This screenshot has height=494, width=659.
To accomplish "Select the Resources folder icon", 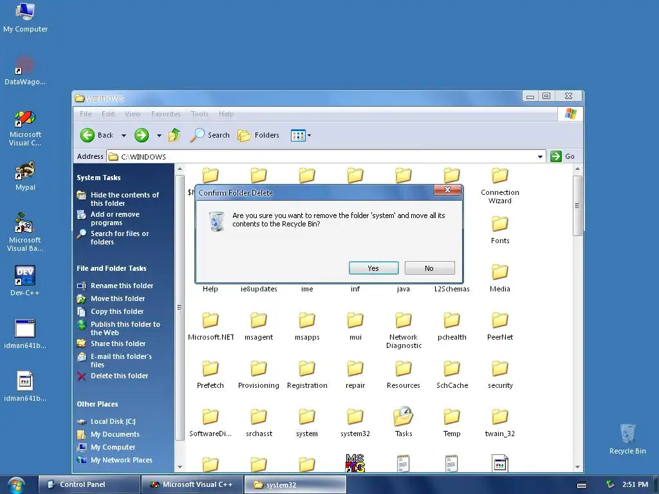I will pos(404,369).
